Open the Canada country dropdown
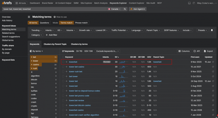Viewport: 218px width, 118px height. tap(114, 9)
